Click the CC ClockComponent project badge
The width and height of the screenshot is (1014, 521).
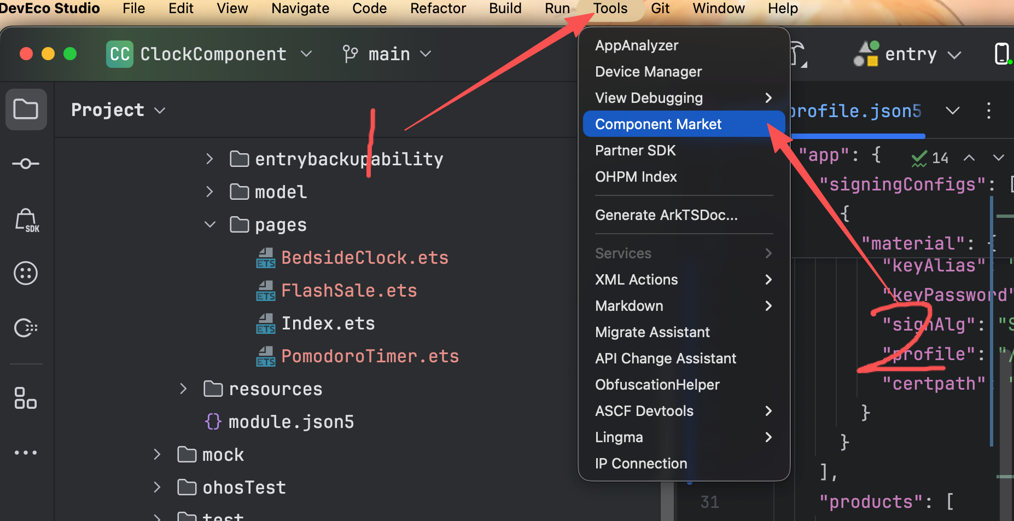pos(120,54)
